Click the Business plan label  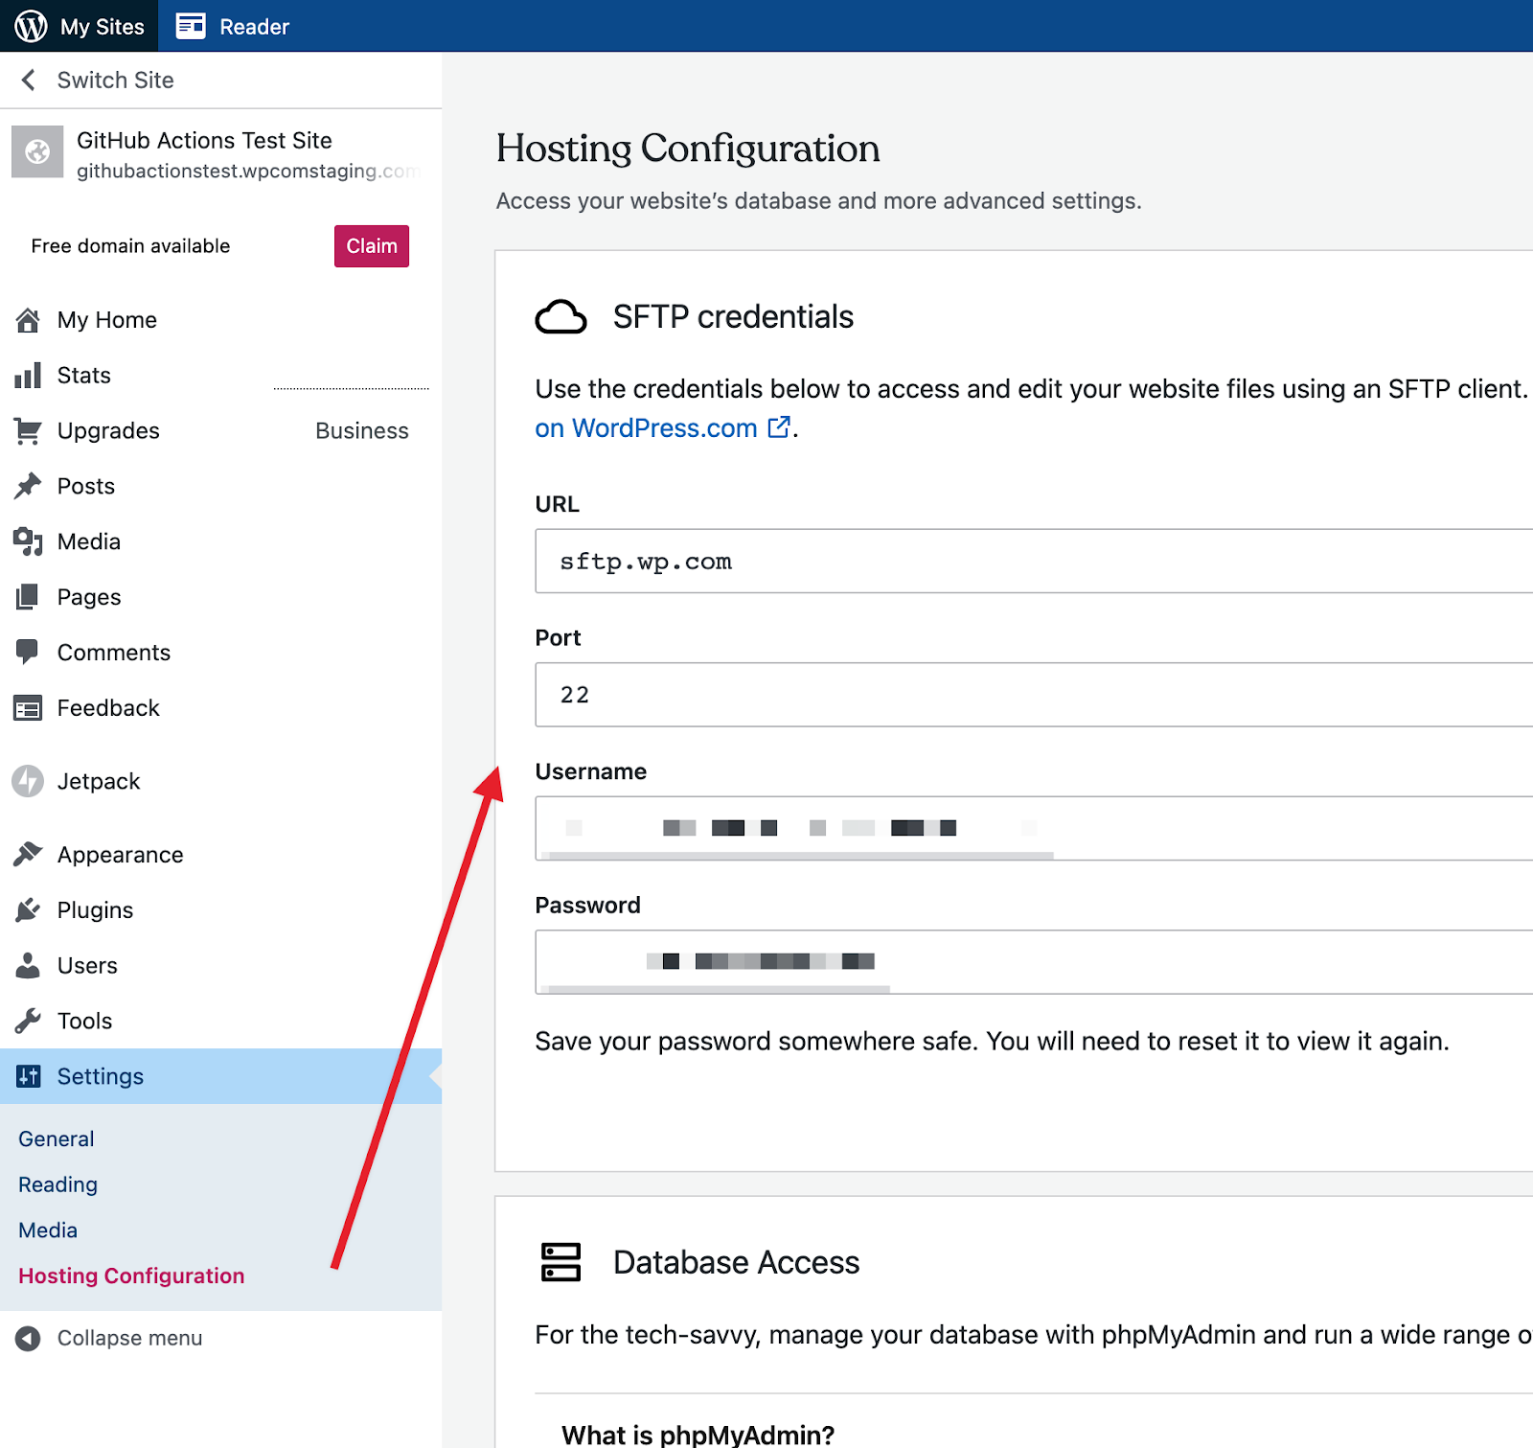362,431
